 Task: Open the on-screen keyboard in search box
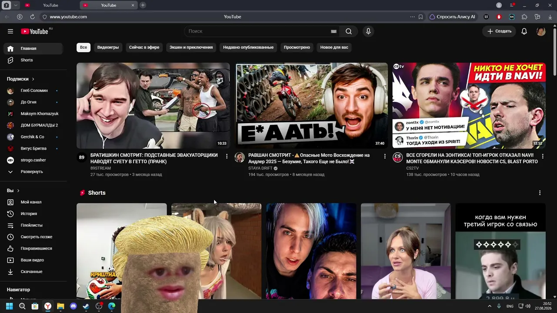334,31
